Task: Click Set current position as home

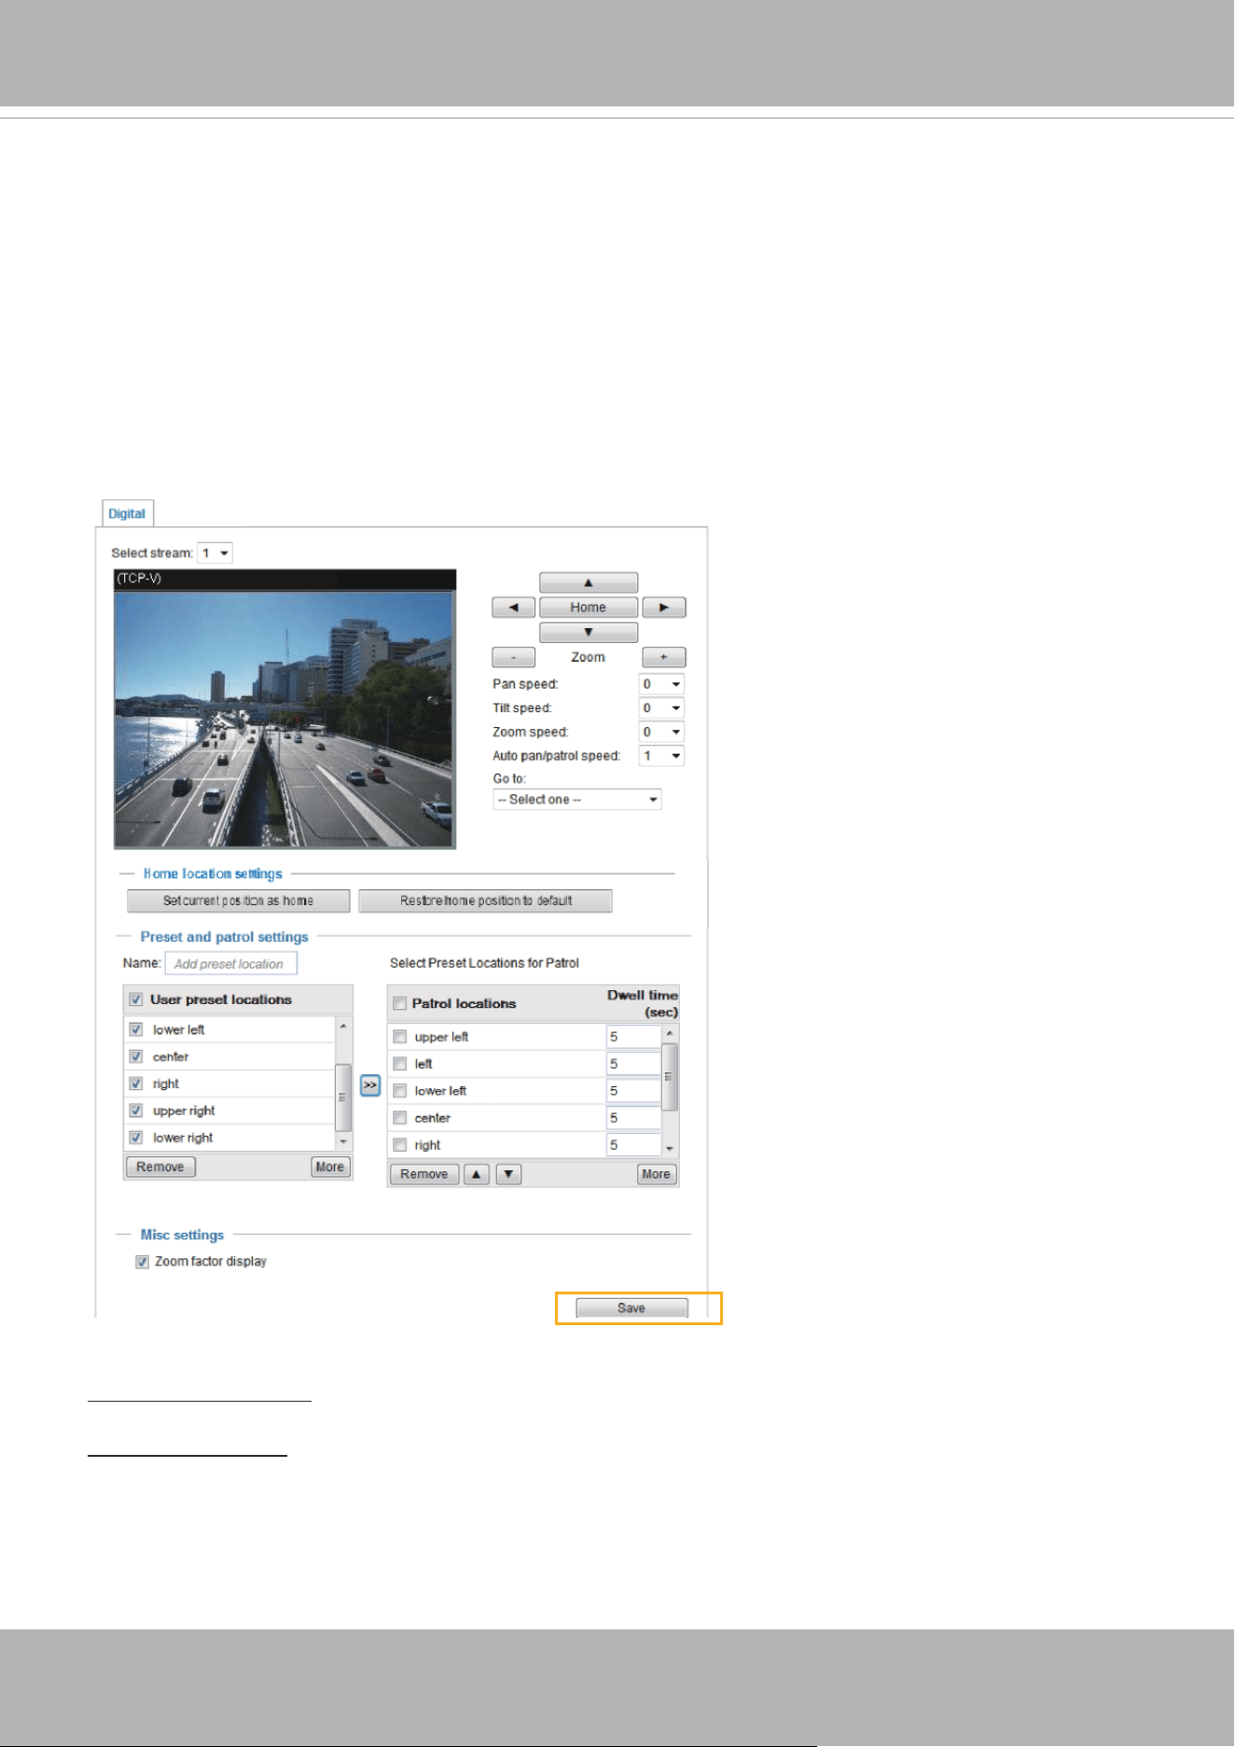Action: (239, 901)
